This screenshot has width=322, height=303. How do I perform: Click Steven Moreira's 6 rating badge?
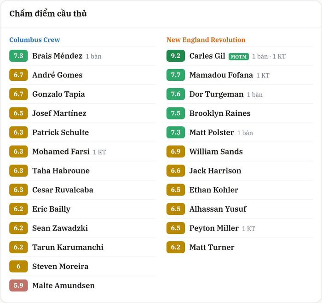[x=18, y=267]
